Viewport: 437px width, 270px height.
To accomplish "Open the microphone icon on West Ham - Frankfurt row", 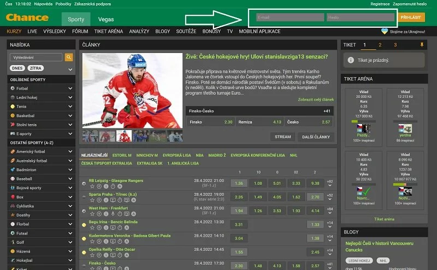I will 113,214.
